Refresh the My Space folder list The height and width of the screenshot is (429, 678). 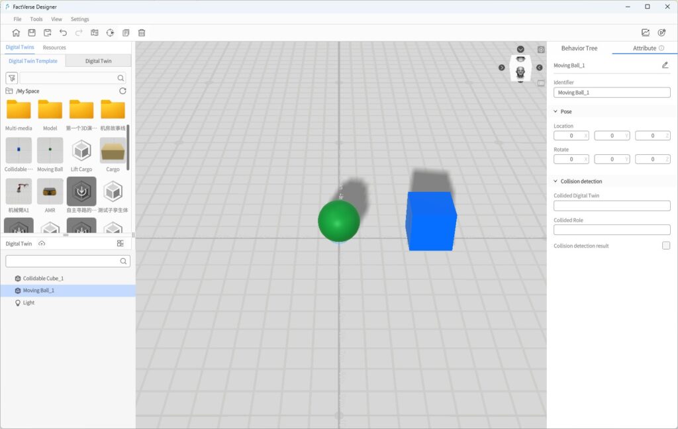(122, 91)
